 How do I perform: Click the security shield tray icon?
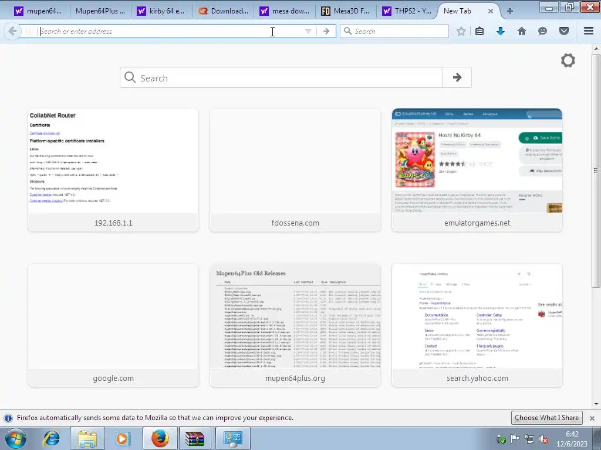tap(501, 439)
